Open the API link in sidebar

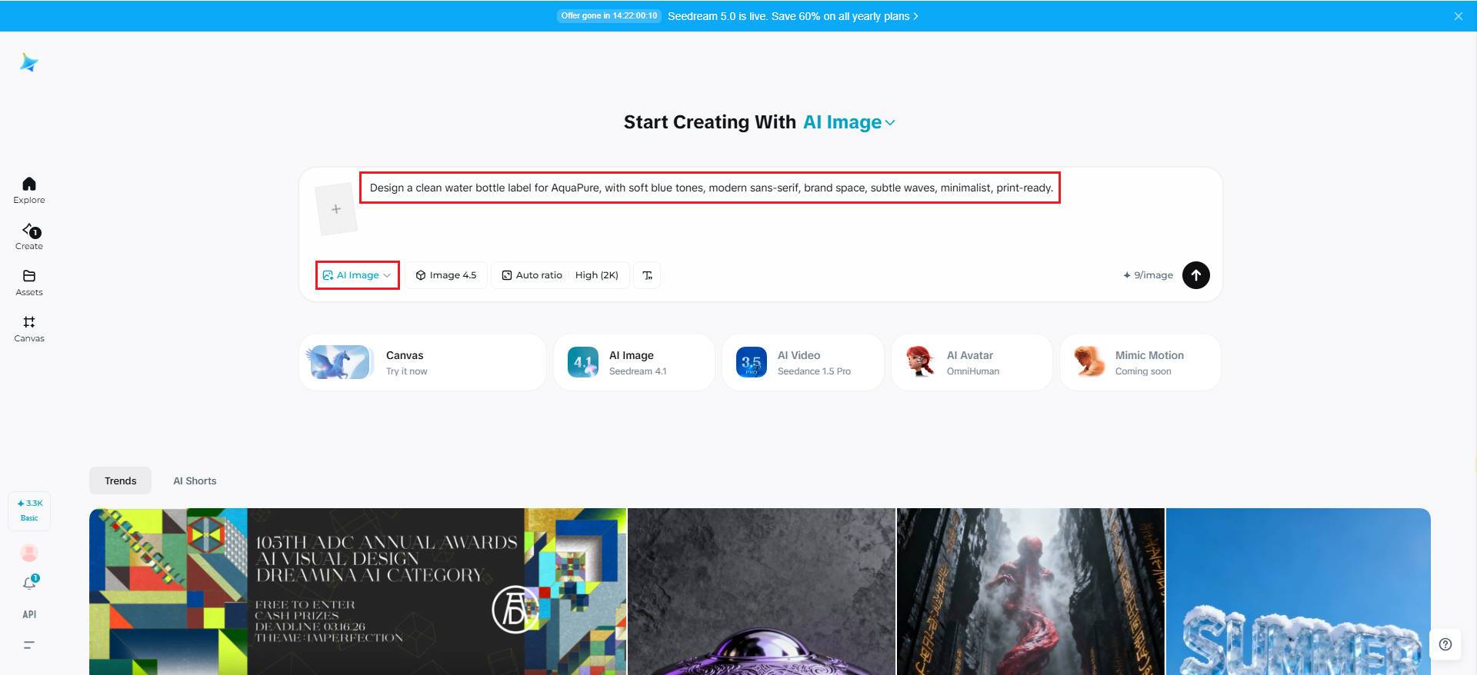pyautogui.click(x=29, y=614)
